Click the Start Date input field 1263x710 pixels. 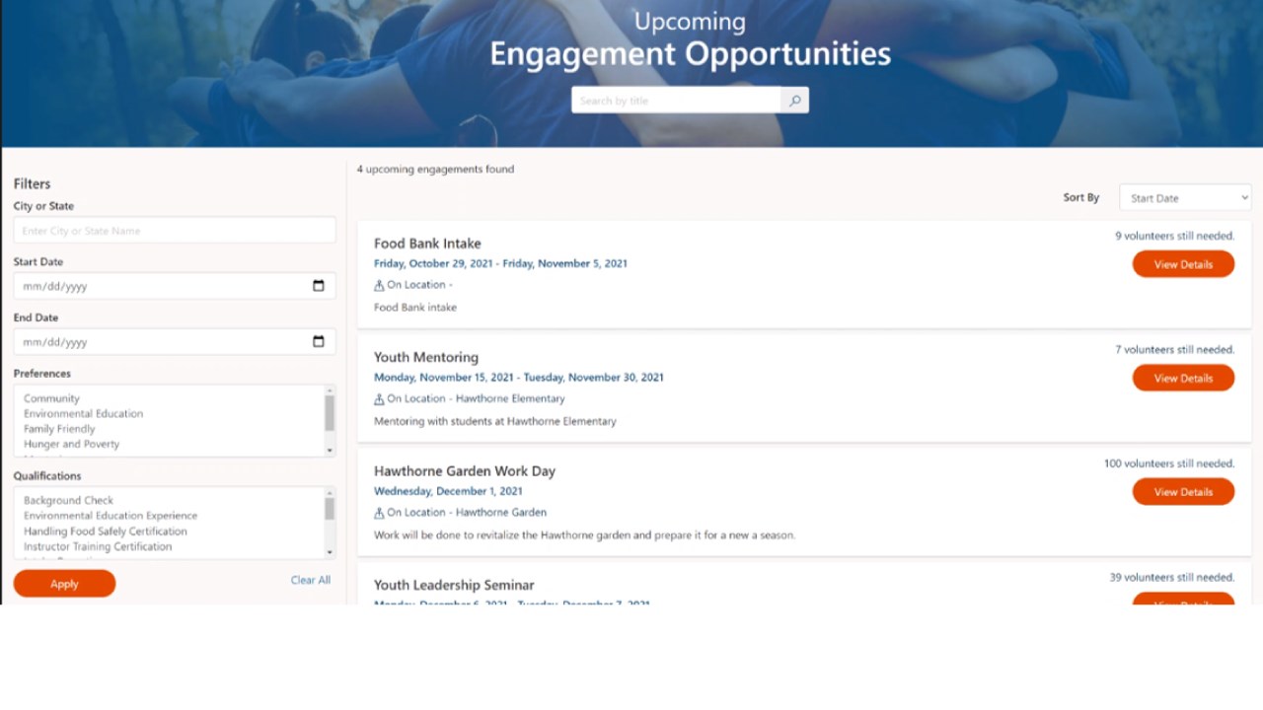pos(175,286)
